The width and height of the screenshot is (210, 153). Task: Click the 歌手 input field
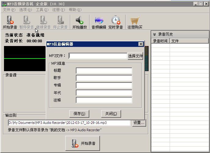click(x=104, y=78)
